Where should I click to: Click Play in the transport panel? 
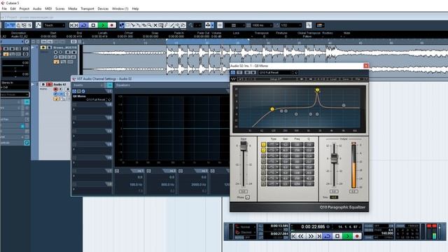point(347,237)
